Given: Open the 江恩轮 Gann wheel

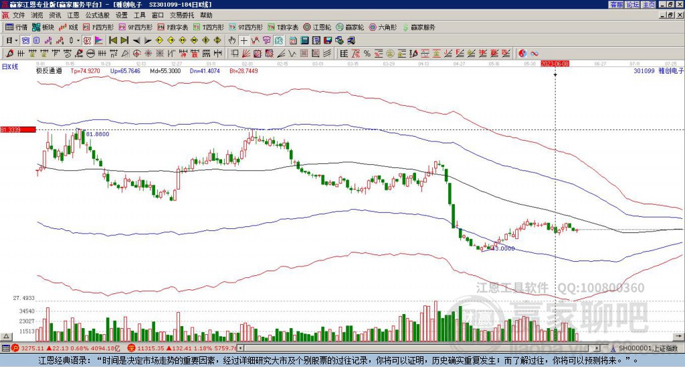Looking at the screenshot, I should tap(317, 27).
